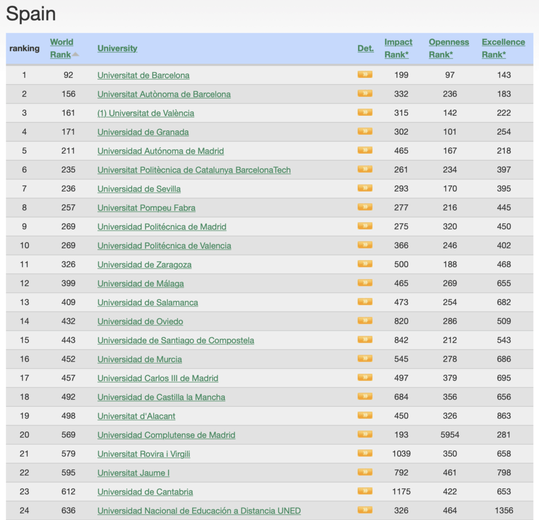Select openness rank value 5954
539x520 pixels.
pos(450,434)
